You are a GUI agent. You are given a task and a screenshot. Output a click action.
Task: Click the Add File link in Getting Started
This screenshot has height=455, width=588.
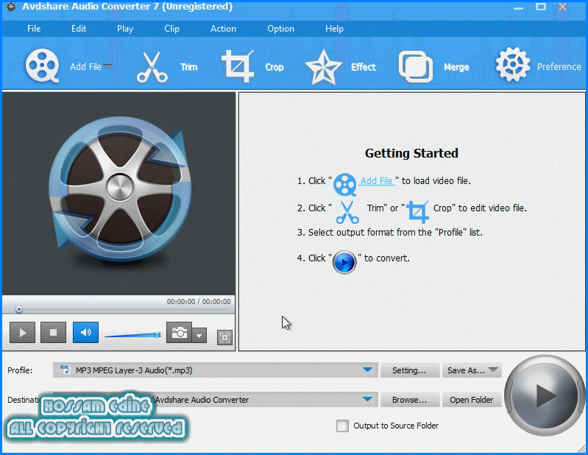[377, 181]
